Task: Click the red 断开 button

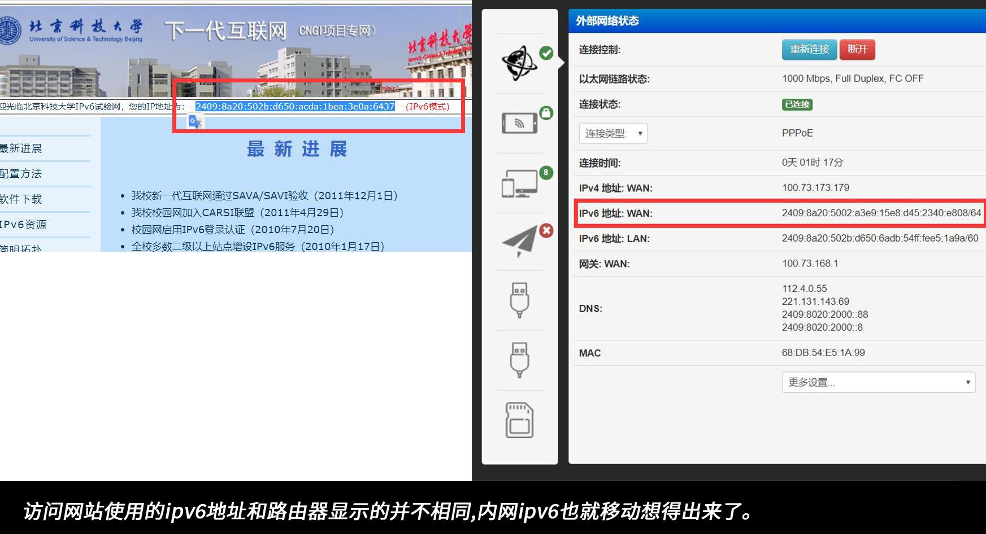Action: tap(857, 49)
